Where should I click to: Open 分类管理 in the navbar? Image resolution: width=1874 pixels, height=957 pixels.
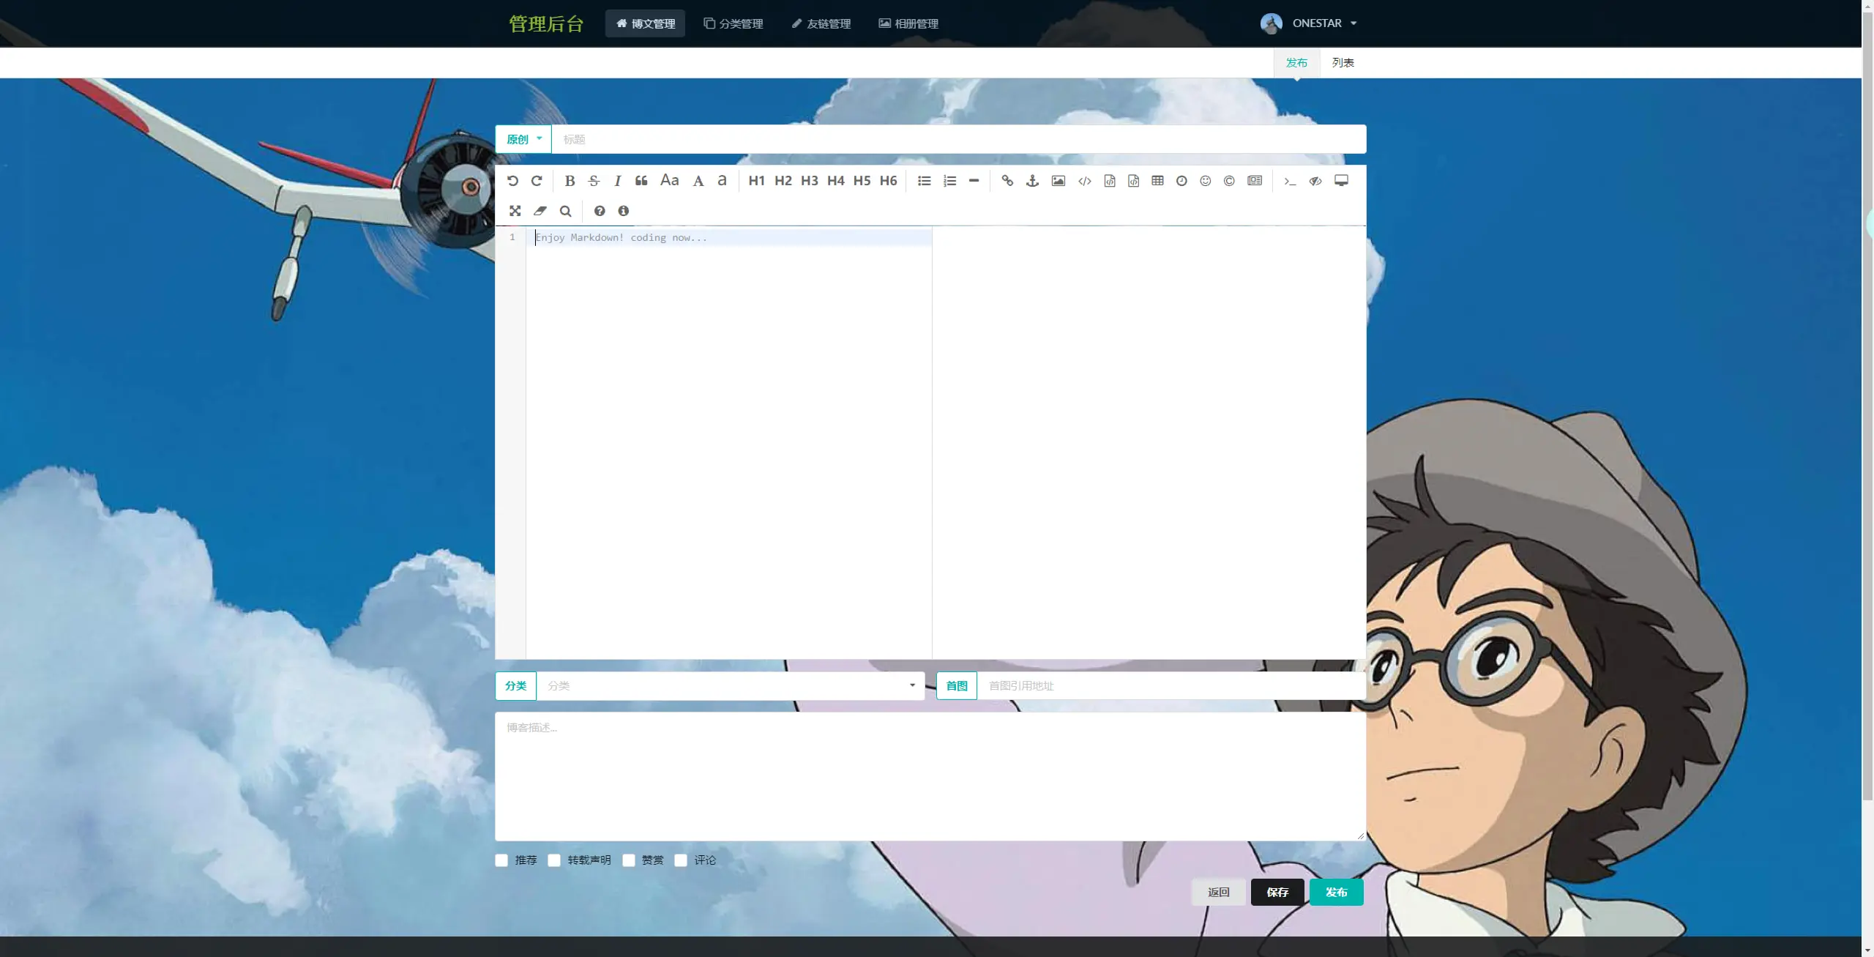(x=733, y=23)
